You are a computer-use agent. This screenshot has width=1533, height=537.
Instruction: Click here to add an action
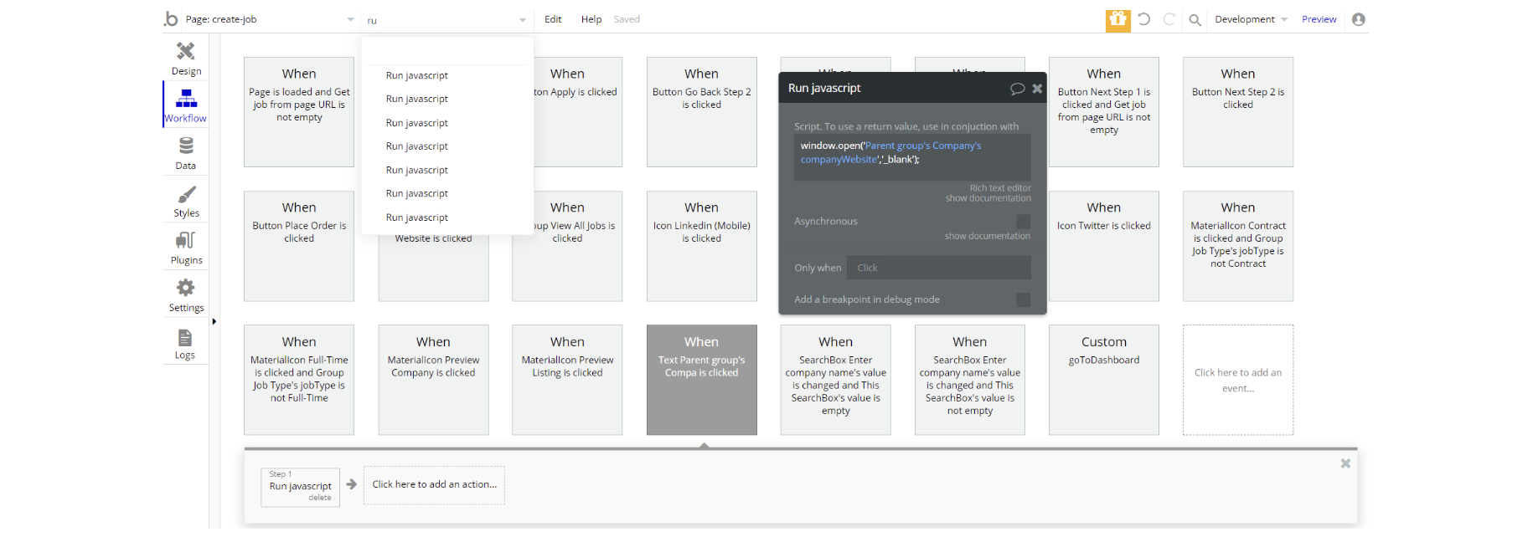click(434, 485)
